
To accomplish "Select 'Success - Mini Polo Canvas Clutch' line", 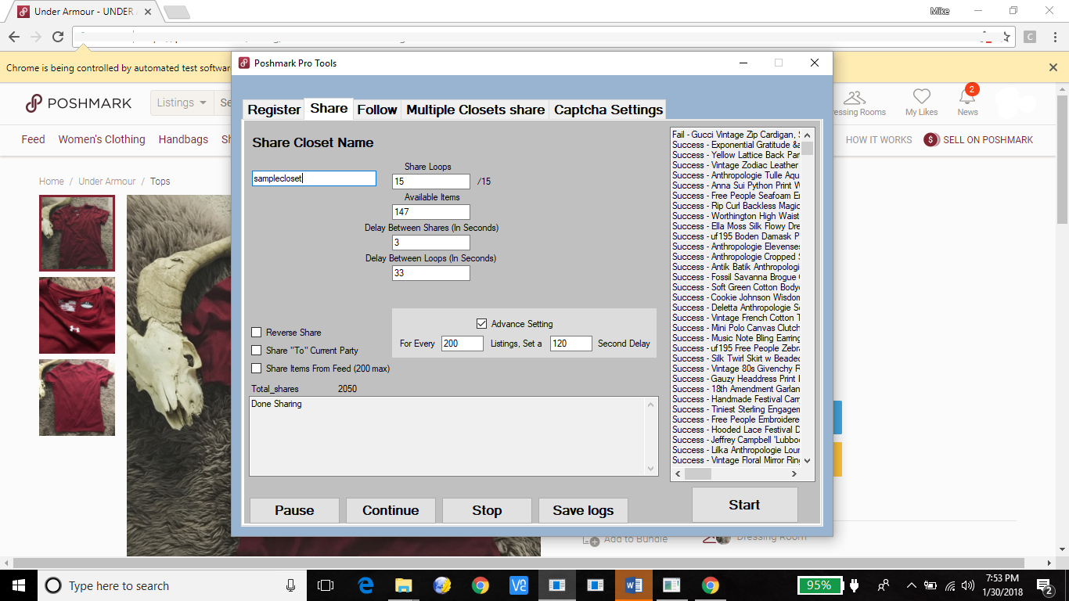I will point(736,328).
